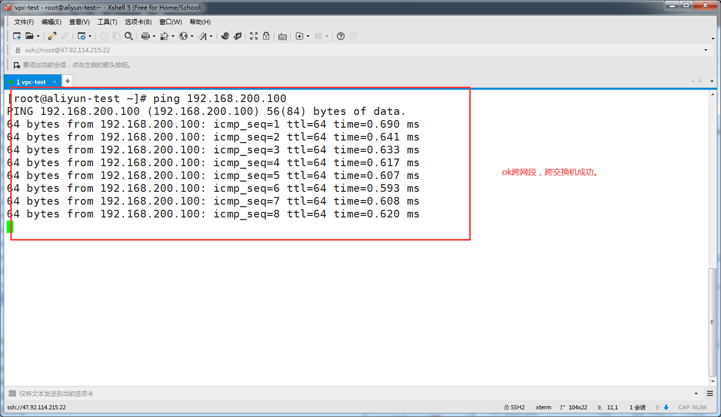Add a new tab with plus button

(x=67, y=81)
